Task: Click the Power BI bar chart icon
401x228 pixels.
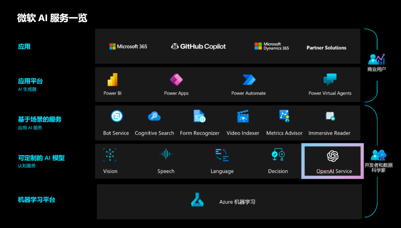Action: 113,80
